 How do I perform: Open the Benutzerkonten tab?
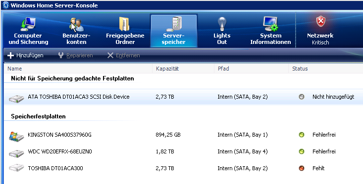pyautogui.click(x=76, y=31)
